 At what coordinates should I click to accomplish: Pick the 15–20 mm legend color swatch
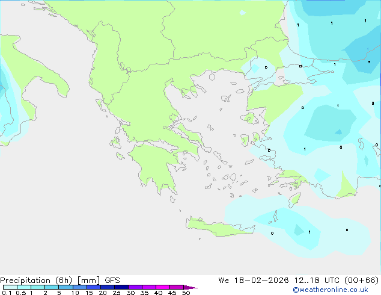point(94,287)
